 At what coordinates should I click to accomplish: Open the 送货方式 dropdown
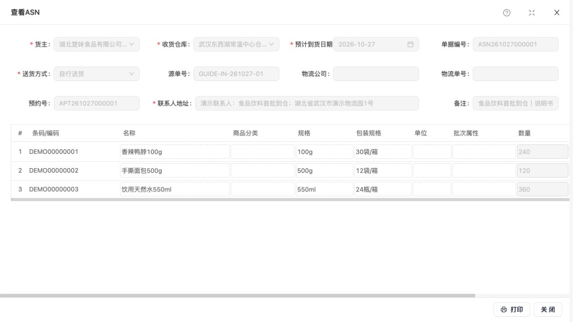click(x=96, y=74)
